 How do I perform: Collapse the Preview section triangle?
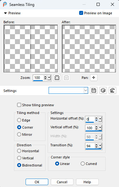[x=5, y=13]
